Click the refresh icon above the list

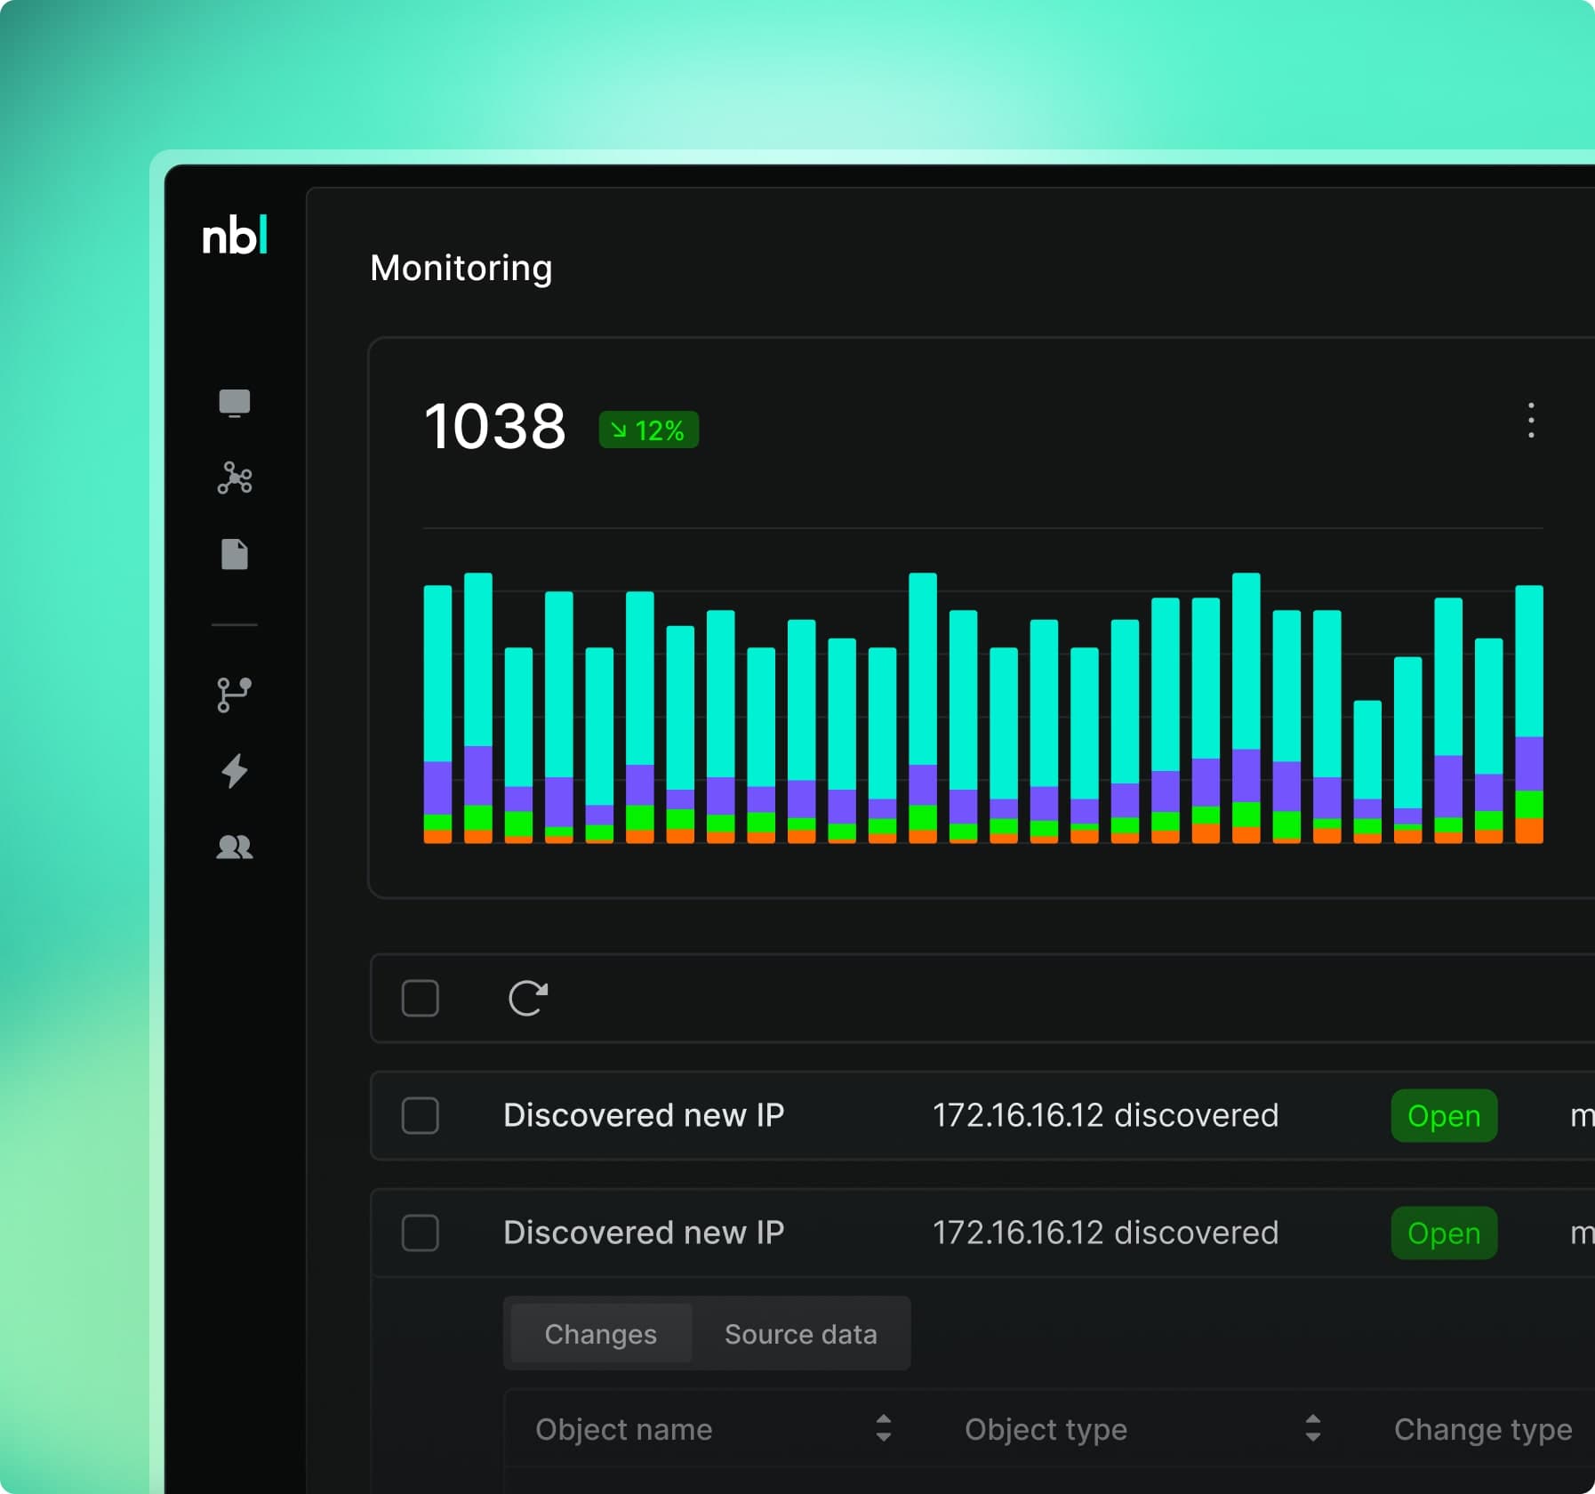tap(528, 998)
